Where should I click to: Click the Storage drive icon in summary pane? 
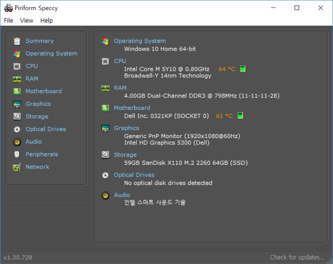click(105, 155)
